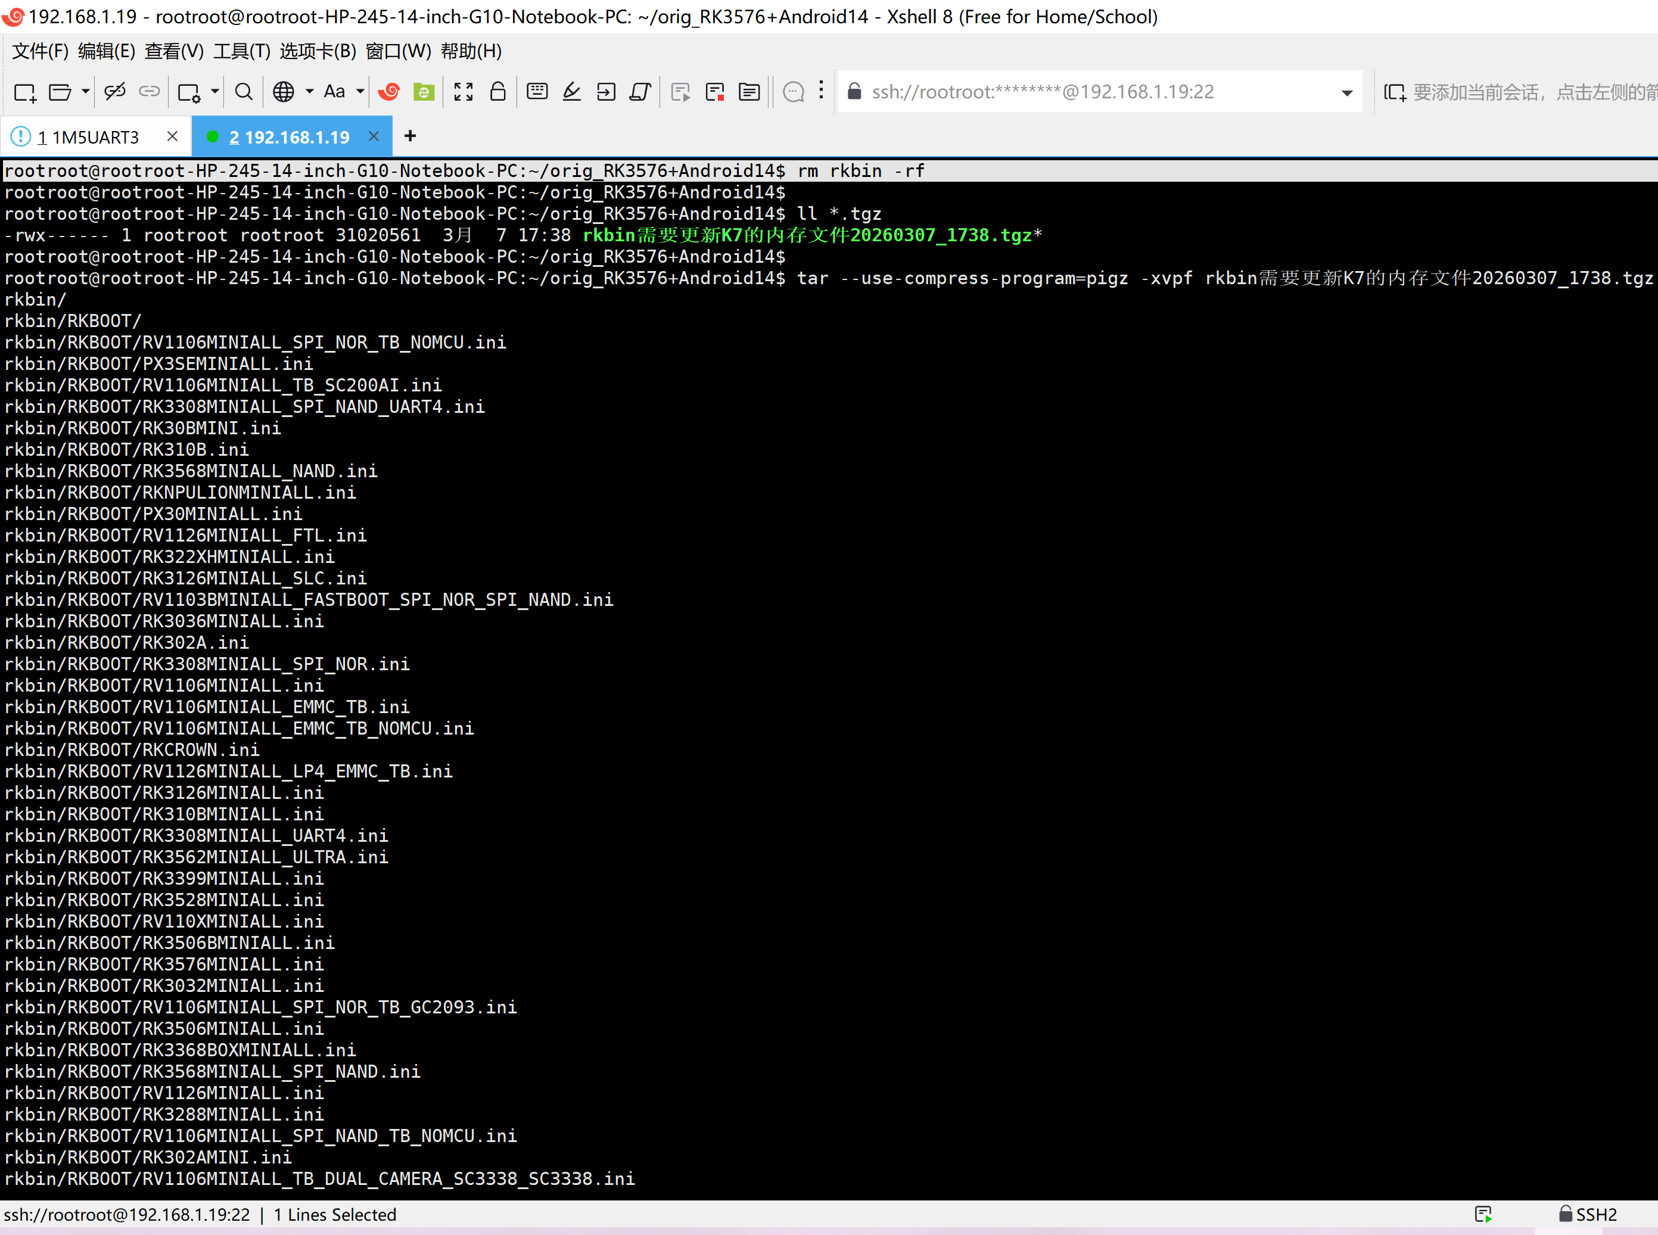Image resolution: width=1658 pixels, height=1235 pixels.
Task: Click the script scroll icon
Action: 640,92
